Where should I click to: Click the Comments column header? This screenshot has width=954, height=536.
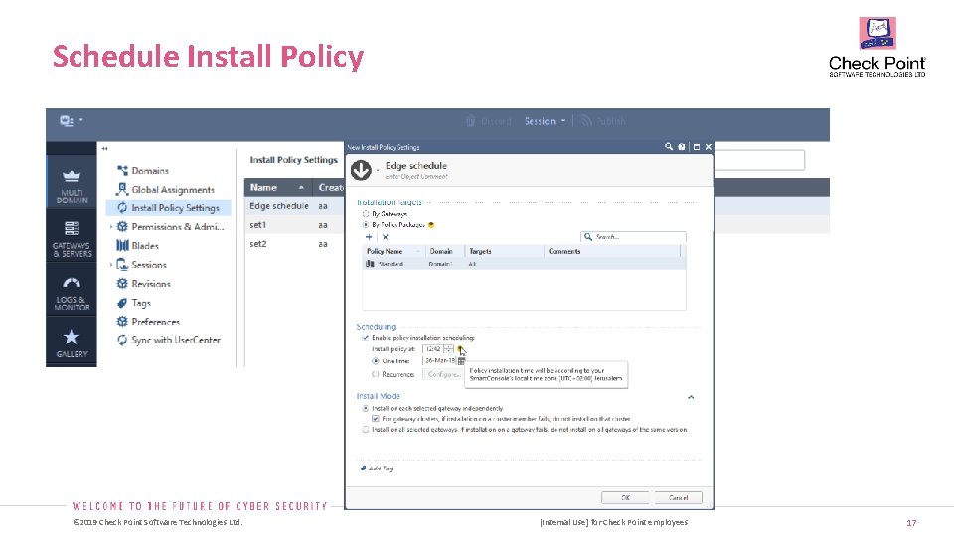[x=612, y=251]
